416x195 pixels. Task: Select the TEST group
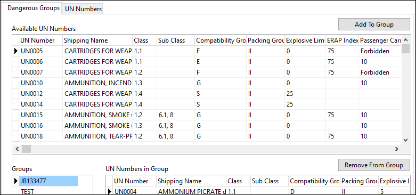48,191
